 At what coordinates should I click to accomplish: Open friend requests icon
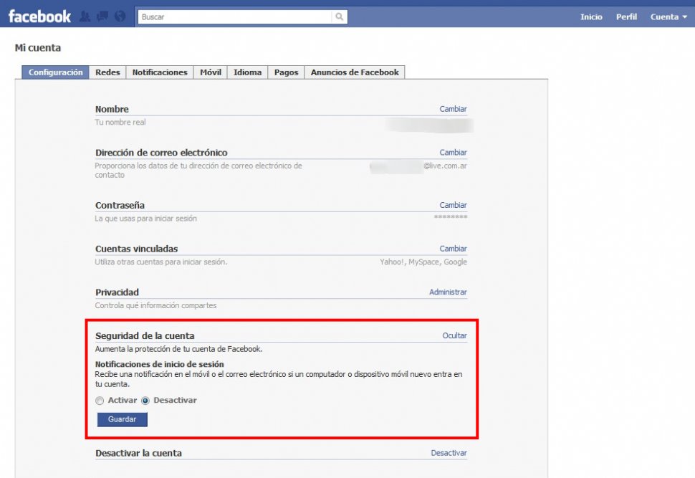pyautogui.click(x=85, y=16)
